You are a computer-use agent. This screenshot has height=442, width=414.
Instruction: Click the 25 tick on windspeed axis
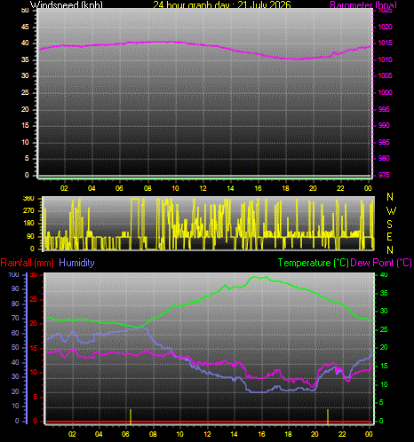(x=25, y=92)
